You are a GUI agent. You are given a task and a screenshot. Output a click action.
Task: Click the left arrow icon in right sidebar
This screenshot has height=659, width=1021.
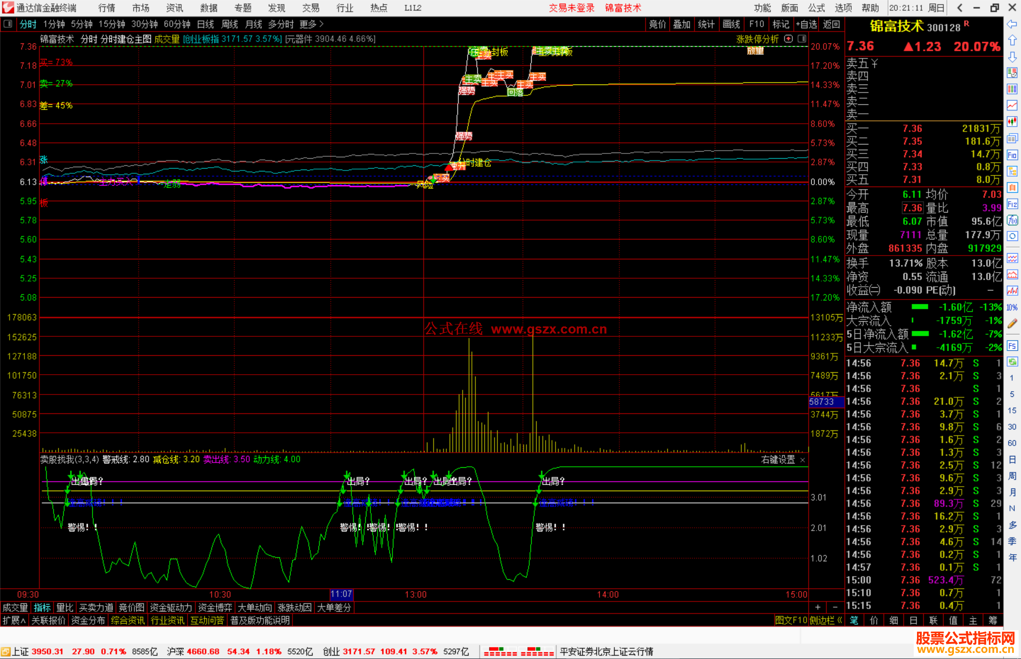[1012, 24]
